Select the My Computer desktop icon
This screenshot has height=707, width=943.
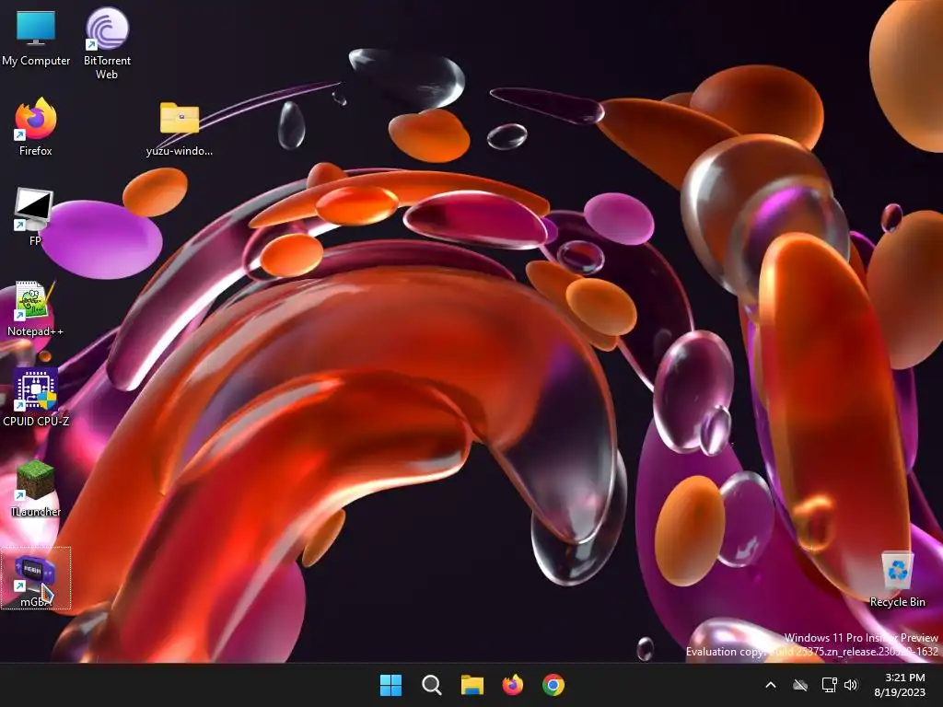click(x=36, y=37)
